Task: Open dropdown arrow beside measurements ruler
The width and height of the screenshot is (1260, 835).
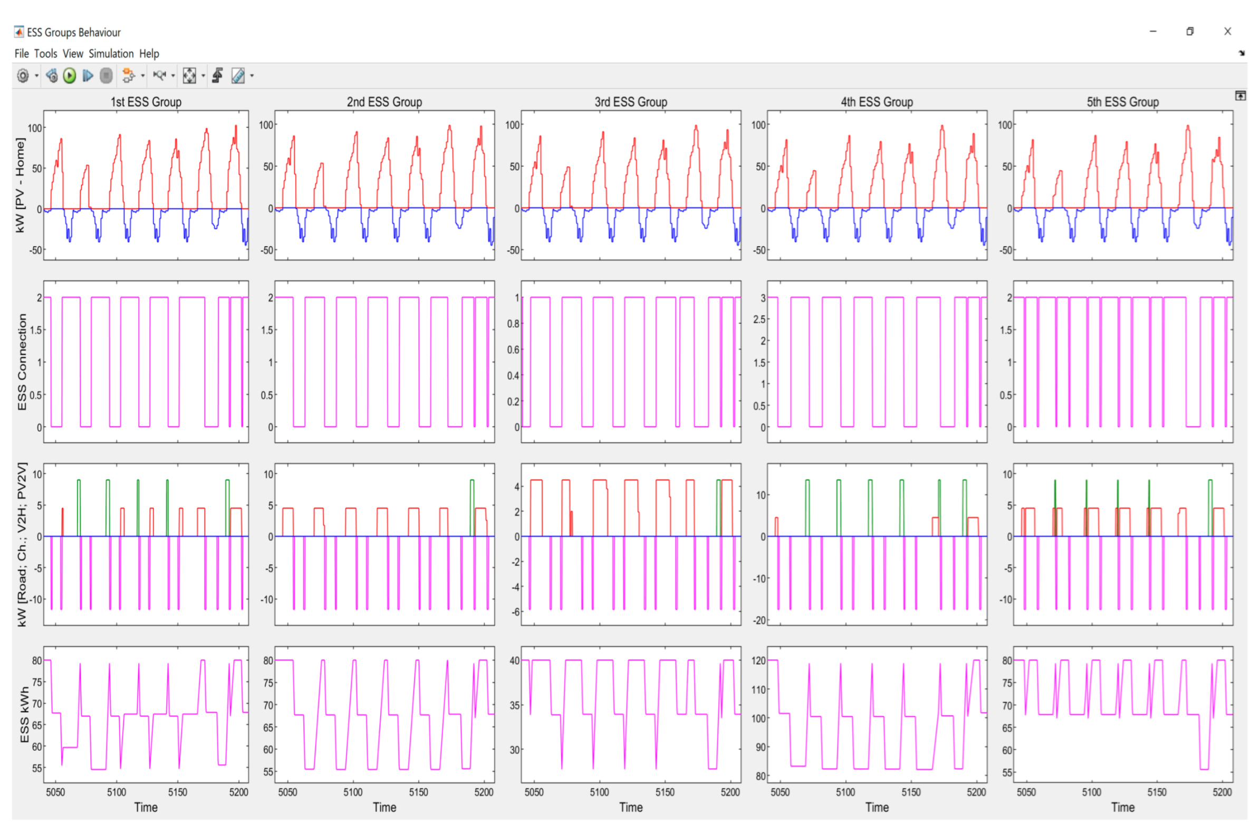Action: point(252,75)
